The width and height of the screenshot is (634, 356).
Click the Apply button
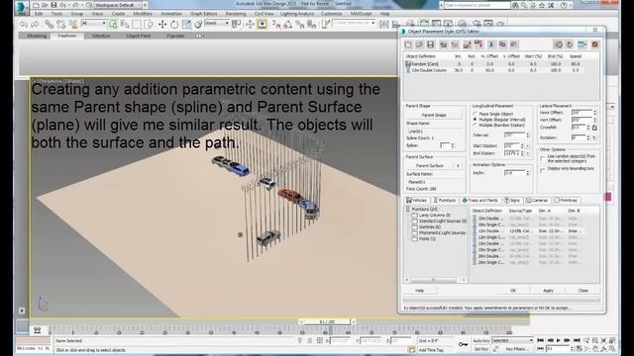click(548, 291)
